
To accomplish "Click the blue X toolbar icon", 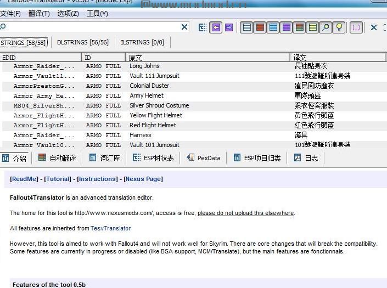I will (374, 27).
